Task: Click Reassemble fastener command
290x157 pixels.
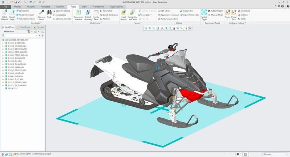Action: point(244,11)
